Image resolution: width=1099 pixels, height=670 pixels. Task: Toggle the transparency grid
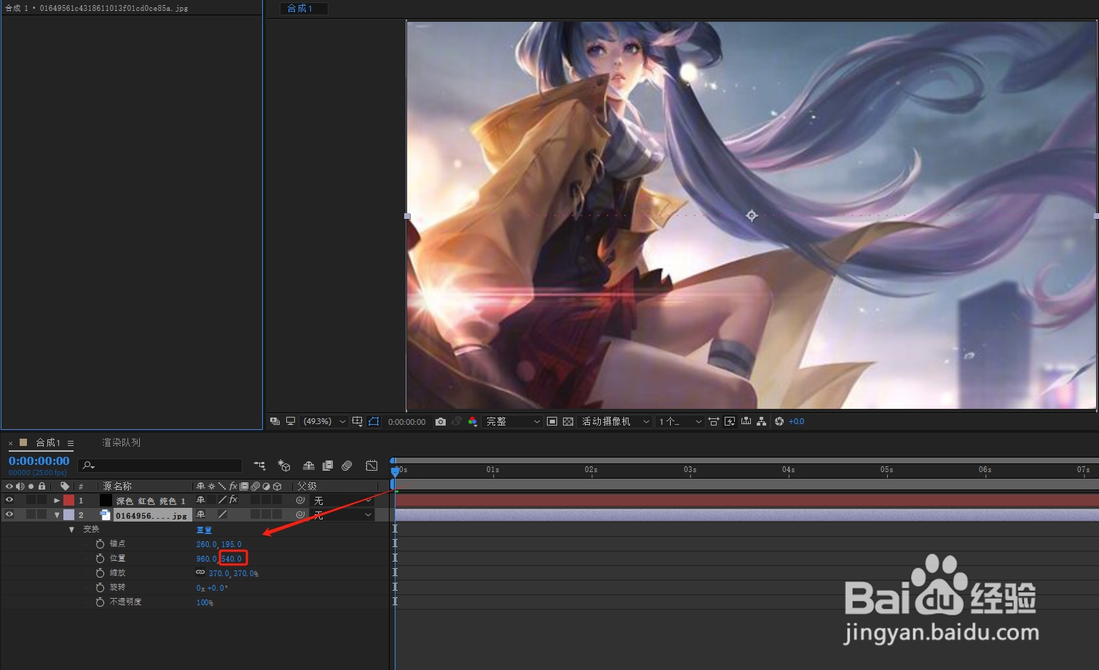pos(568,421)
